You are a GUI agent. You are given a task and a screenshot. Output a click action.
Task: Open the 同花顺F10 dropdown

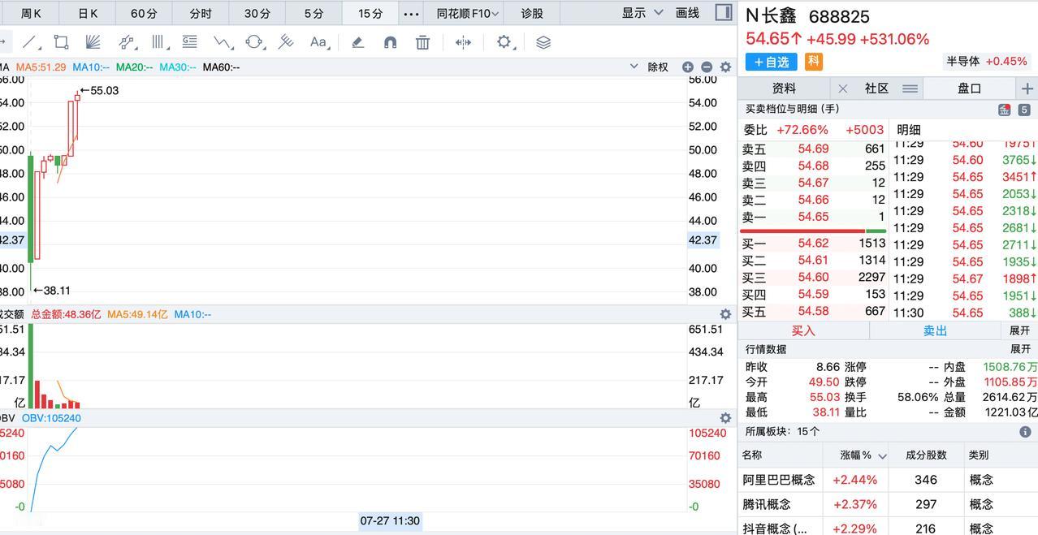[467, 13]
